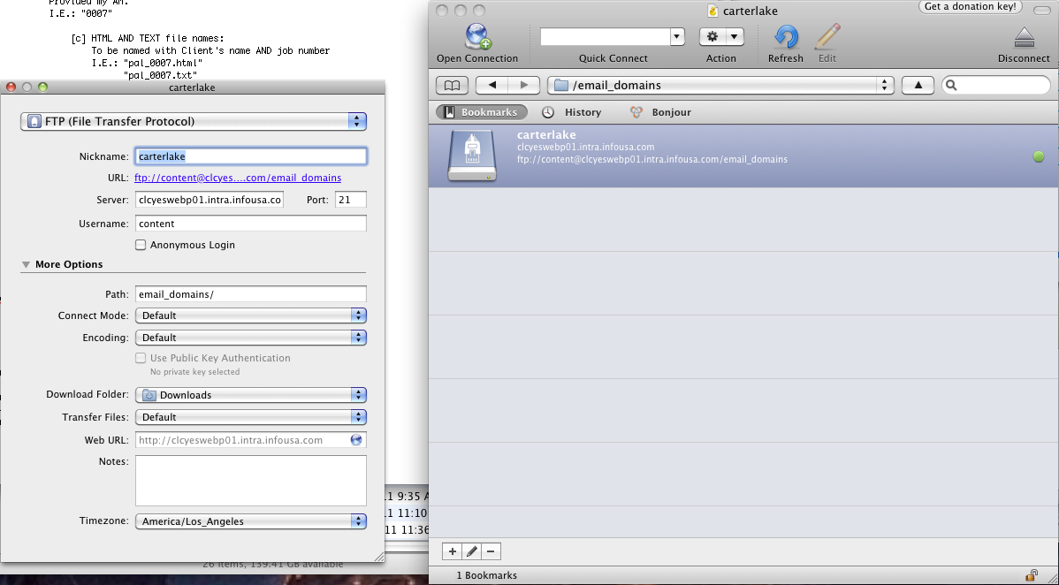Viewport: 1059px width, 585px height.
Task: Click the Disconnect eject icon
Action: click(x=1024, y=37)
